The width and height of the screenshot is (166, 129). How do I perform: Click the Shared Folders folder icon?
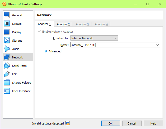(x=7, y=82)
